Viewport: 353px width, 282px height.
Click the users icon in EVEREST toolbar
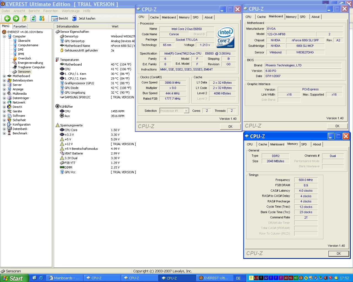point(42,18)
